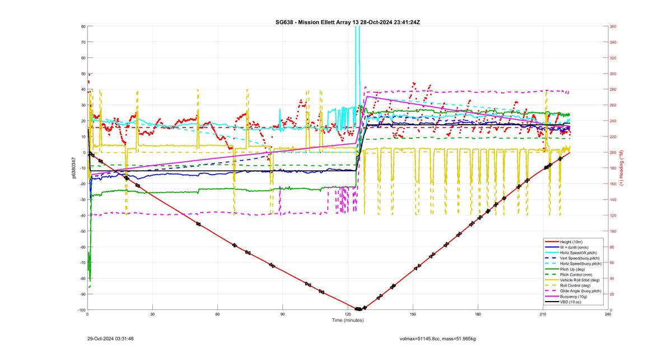Click the left axis tick label "50"

point(83,74)
